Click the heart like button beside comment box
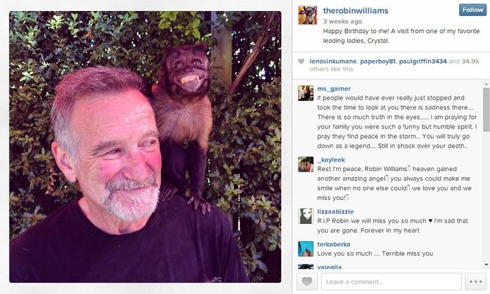Image resolution: width=490 pixels, height=294 pixels. point(307,282)
